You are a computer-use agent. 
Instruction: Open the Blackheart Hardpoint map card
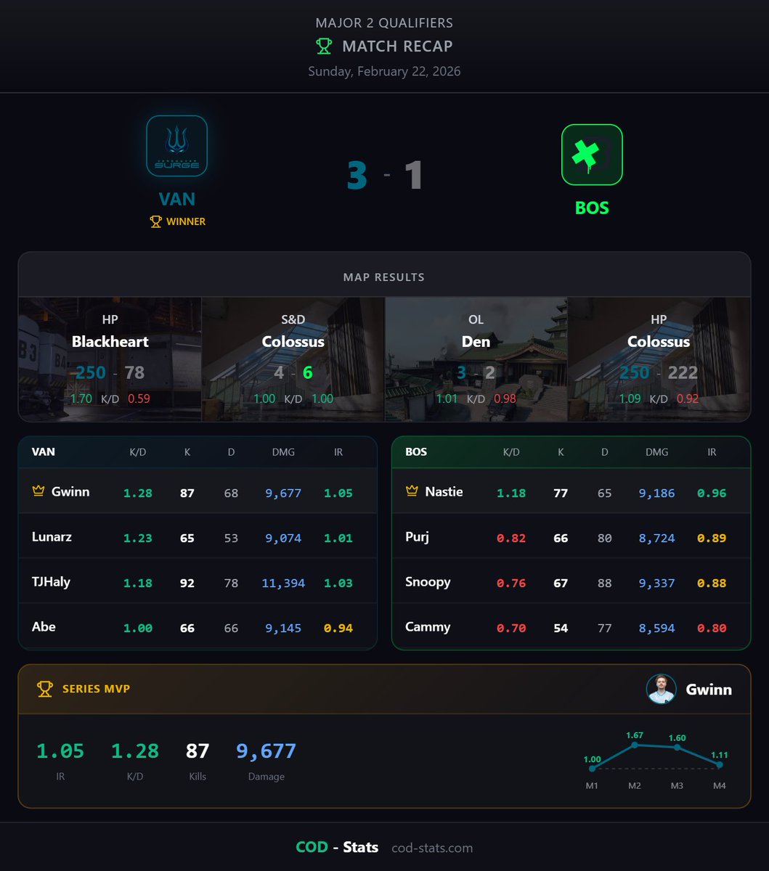(x=110, y=358)
